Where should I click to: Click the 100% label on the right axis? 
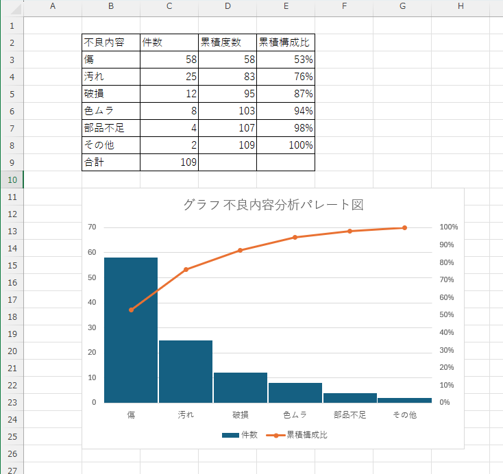click(x=449, y=227)
